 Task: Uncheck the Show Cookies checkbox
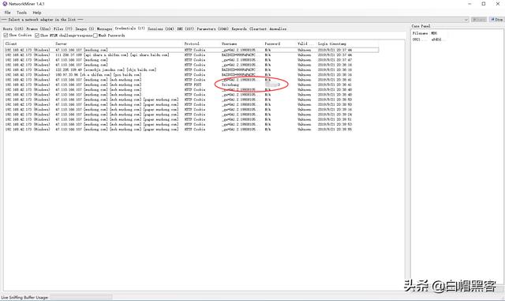click(6, 36)
